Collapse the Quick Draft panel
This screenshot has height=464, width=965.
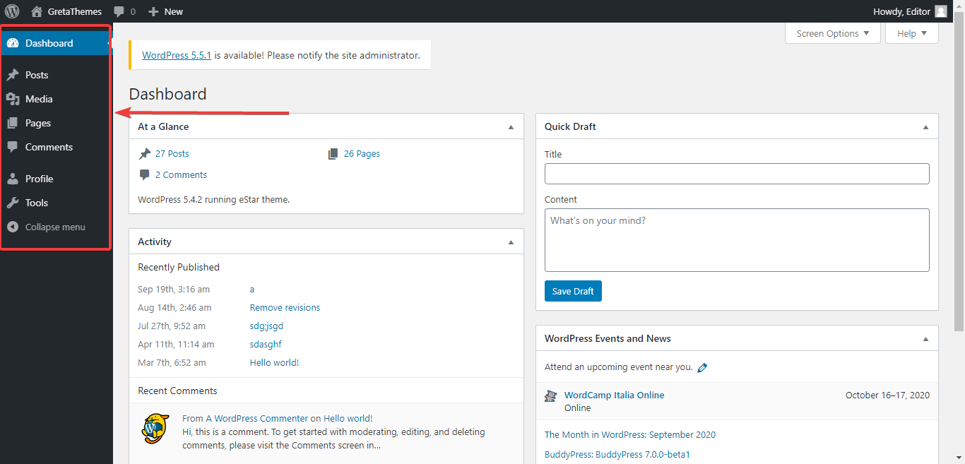point(925,127)
